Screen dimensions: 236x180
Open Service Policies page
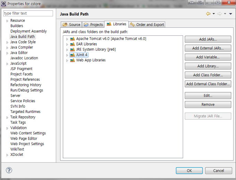23,101
